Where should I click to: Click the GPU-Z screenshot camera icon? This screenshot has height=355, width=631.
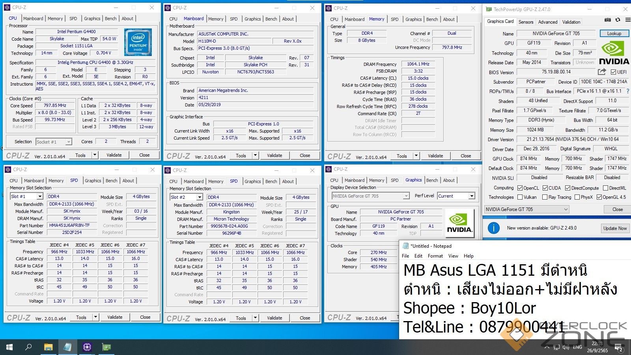[x=607, y=20]
